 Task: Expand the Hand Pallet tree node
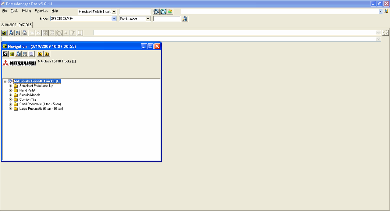click(x=10, y=91)
